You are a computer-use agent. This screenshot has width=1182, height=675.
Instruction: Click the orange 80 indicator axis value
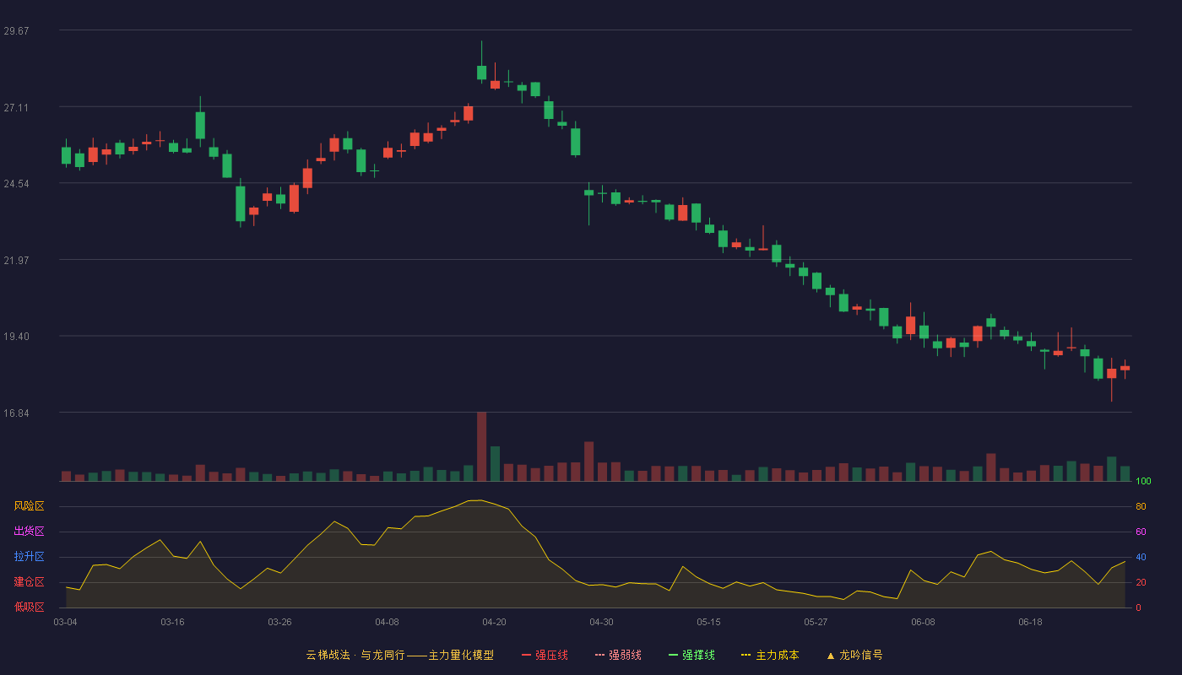(x=1141, y=506)
